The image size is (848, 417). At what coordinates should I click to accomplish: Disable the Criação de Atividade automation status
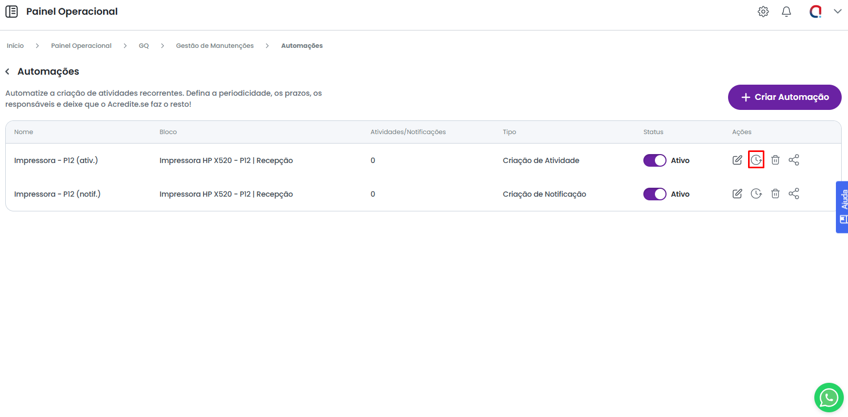click(654, 160)
